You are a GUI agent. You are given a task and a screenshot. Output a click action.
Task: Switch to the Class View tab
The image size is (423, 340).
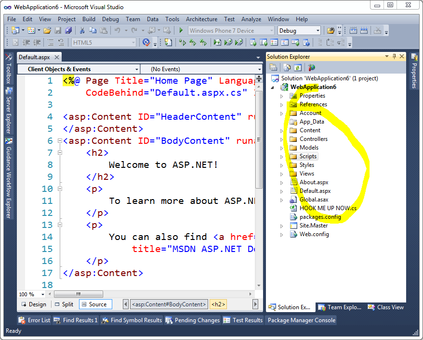(386, 307)
